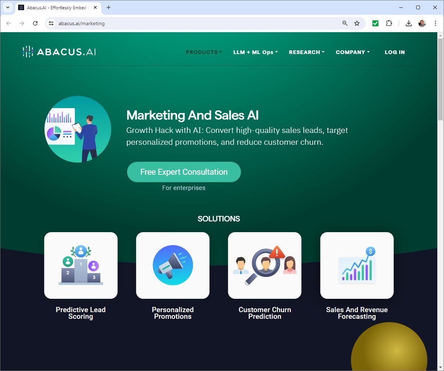This screenshot has width=444, height=371.
Task: Expand the RESEARCH dropdown menu
Action: [307, 52]
